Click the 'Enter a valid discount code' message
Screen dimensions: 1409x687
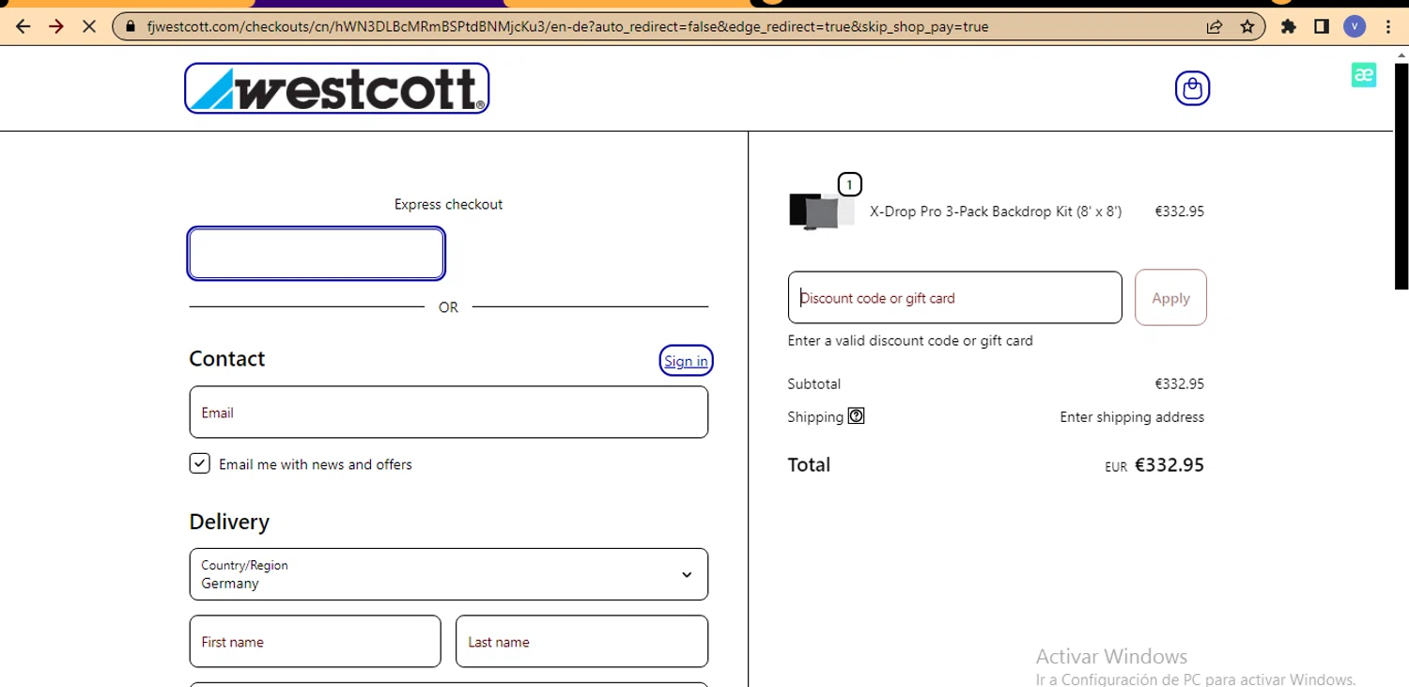pos(910,340)
